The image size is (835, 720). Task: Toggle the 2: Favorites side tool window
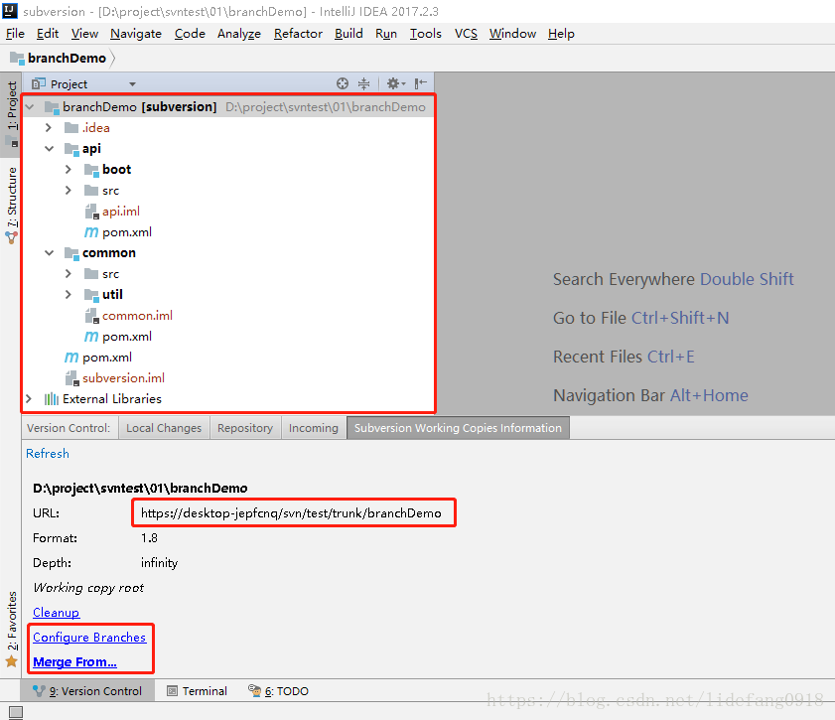pos(11,629)
